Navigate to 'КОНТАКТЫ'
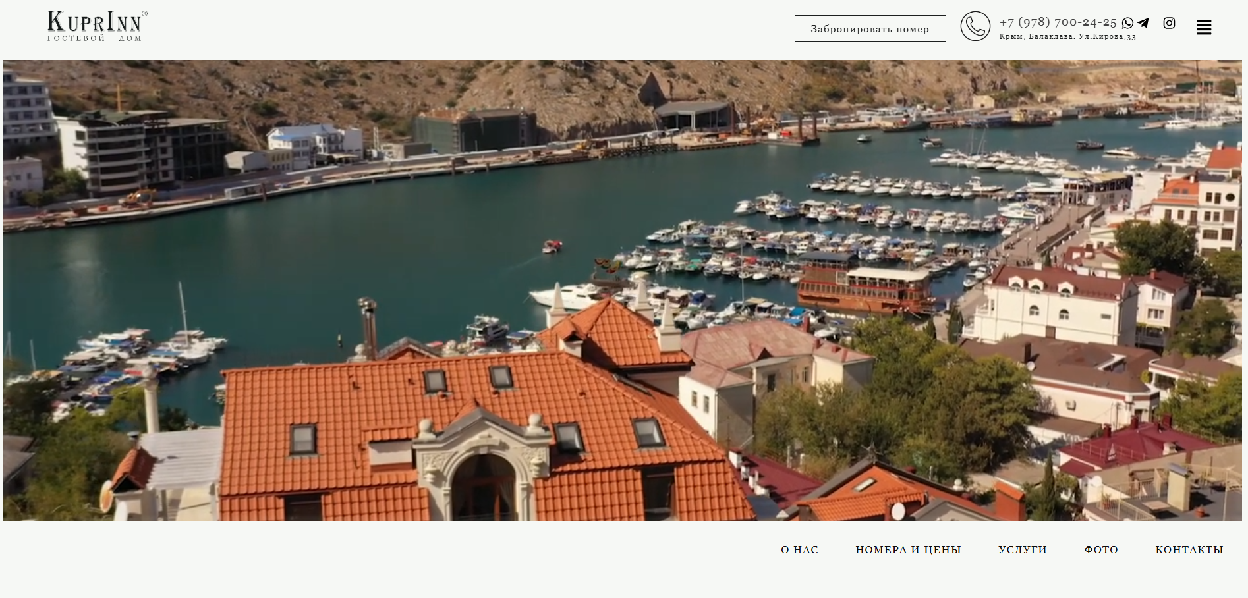The height and width of the screenshot is (598, 1248). click(x=1189, y=549)
